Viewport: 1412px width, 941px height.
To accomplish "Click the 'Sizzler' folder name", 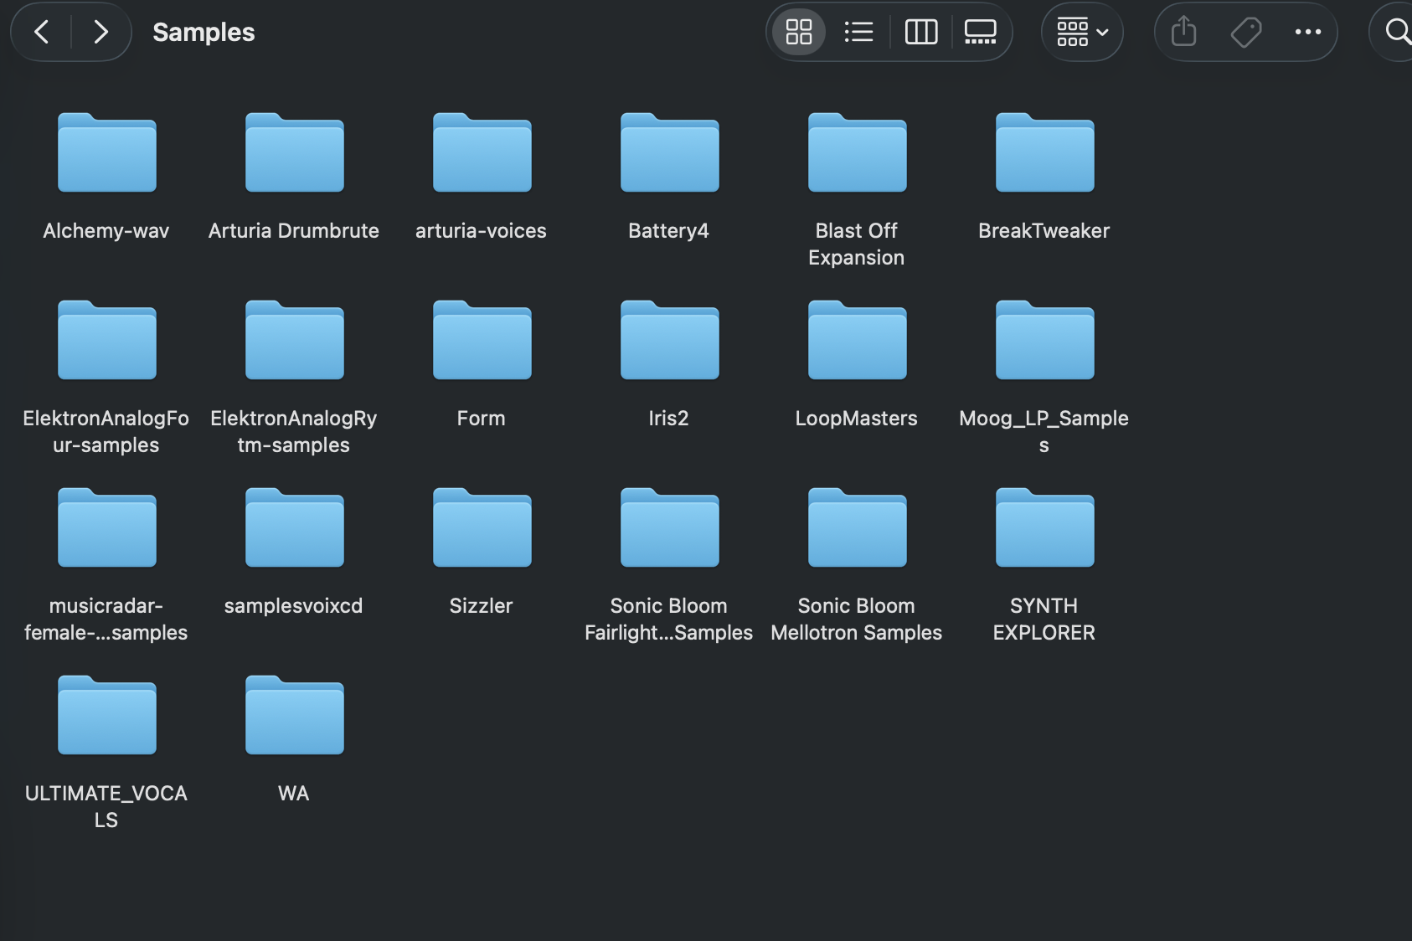I will [x=481, y=606].
